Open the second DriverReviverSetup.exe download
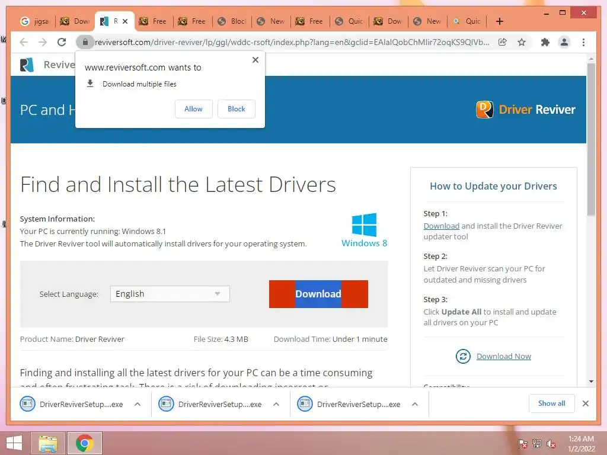This screenshot has height=455, width=607. click(212, 404)
